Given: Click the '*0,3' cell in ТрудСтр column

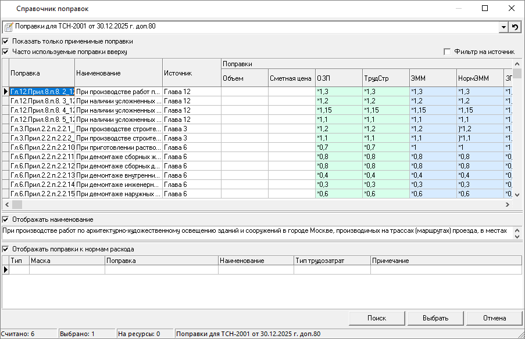Looking at the screenshot, I should [x=385, y=185].
